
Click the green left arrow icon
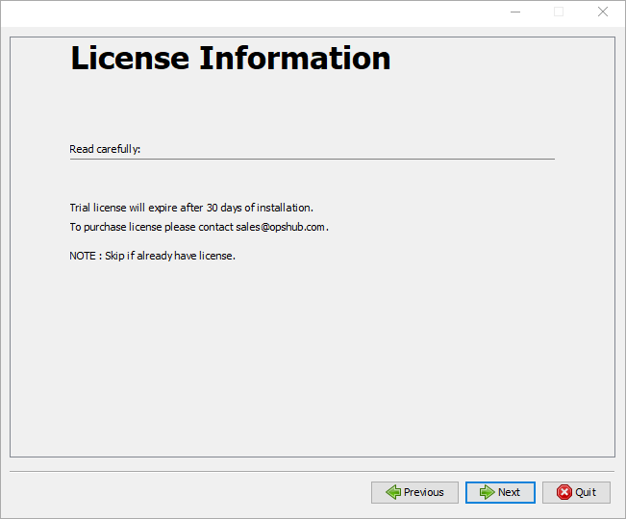coord(393,492)
